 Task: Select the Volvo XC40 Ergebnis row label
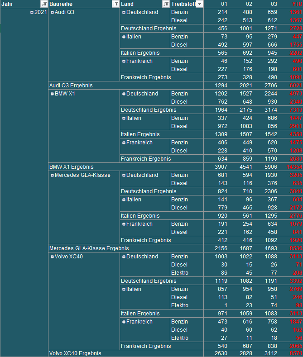[x=75, y=353]
